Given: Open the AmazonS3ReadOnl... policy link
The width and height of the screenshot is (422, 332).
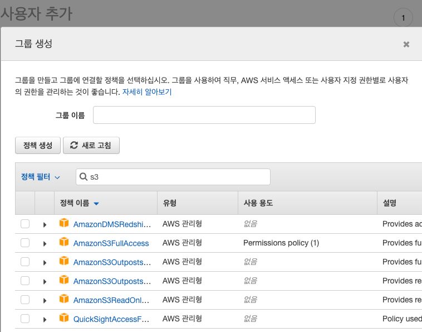Looking at the screenshot, I should click(111, 300).
